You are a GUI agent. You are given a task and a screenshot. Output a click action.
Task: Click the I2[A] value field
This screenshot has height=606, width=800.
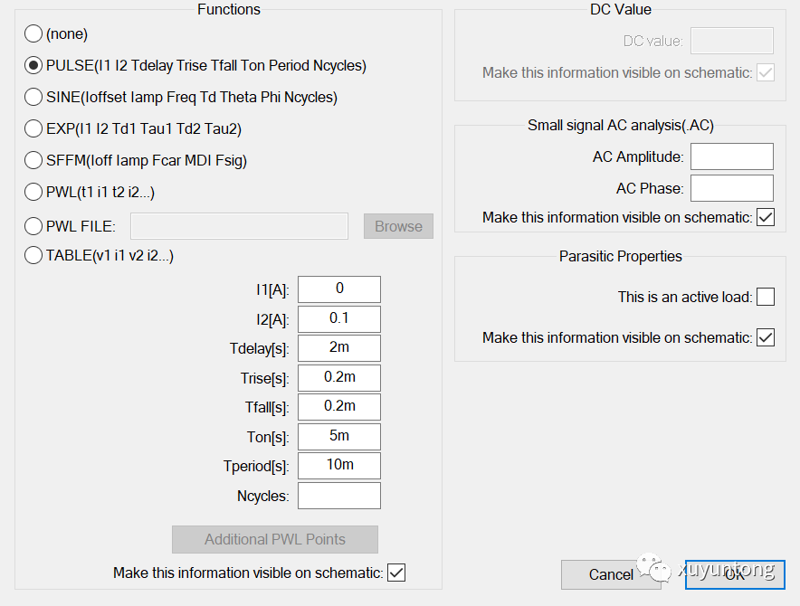[339, 319]
